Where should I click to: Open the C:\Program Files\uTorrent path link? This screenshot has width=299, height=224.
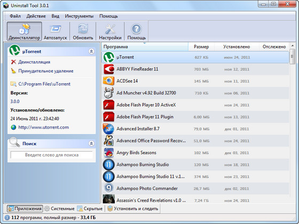[44, 84]
